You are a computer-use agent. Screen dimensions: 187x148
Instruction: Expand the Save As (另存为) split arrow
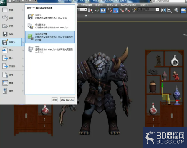click(23, 42)
